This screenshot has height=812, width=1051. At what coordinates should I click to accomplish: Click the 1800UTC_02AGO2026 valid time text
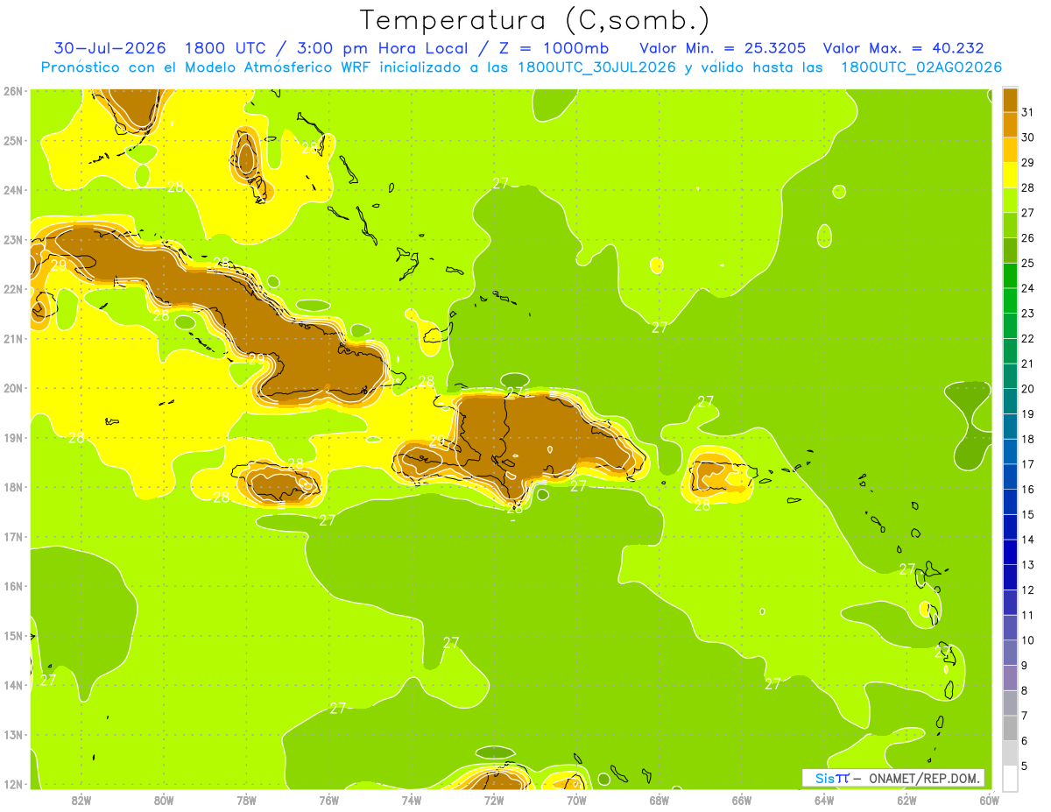pyautogui.click(x=921, y=67)
